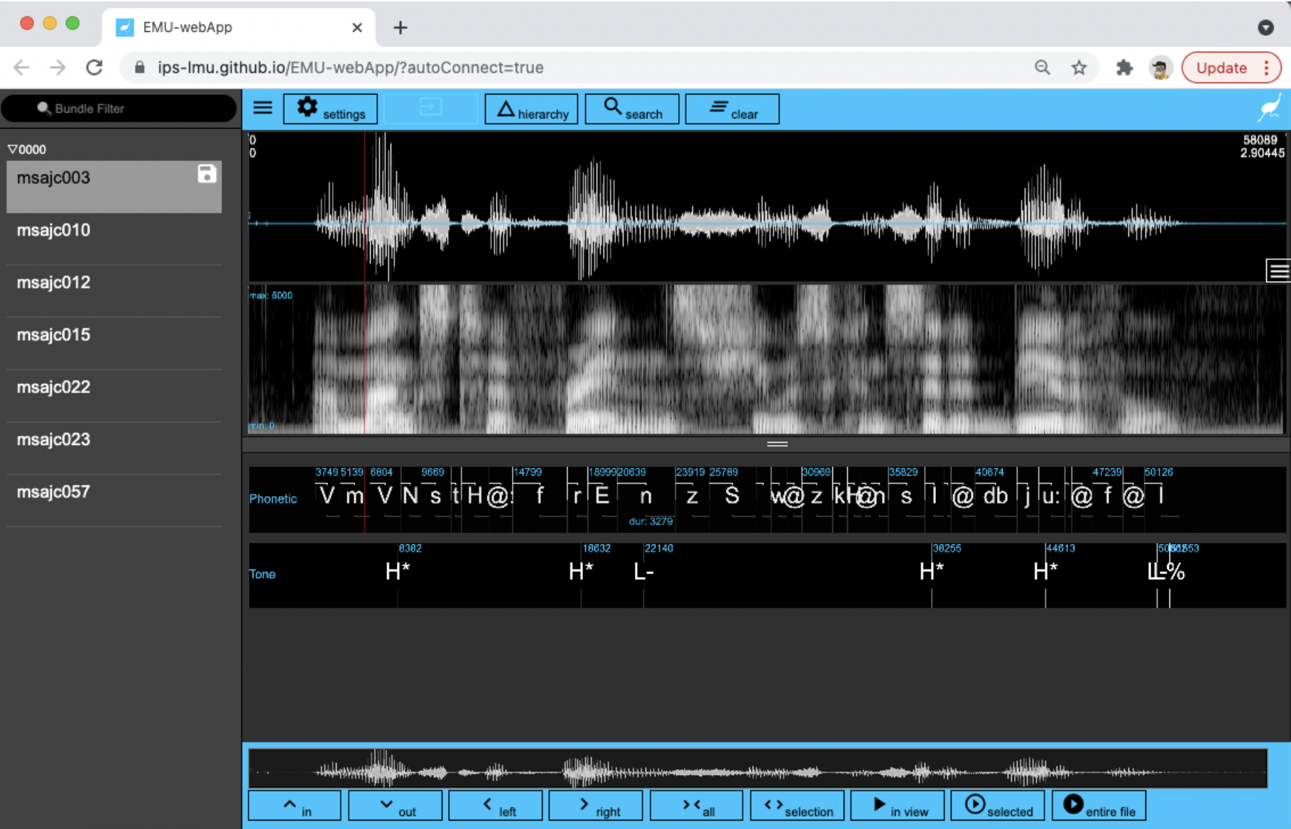Open the right side panel menu icon

(x=1278, y=270)
